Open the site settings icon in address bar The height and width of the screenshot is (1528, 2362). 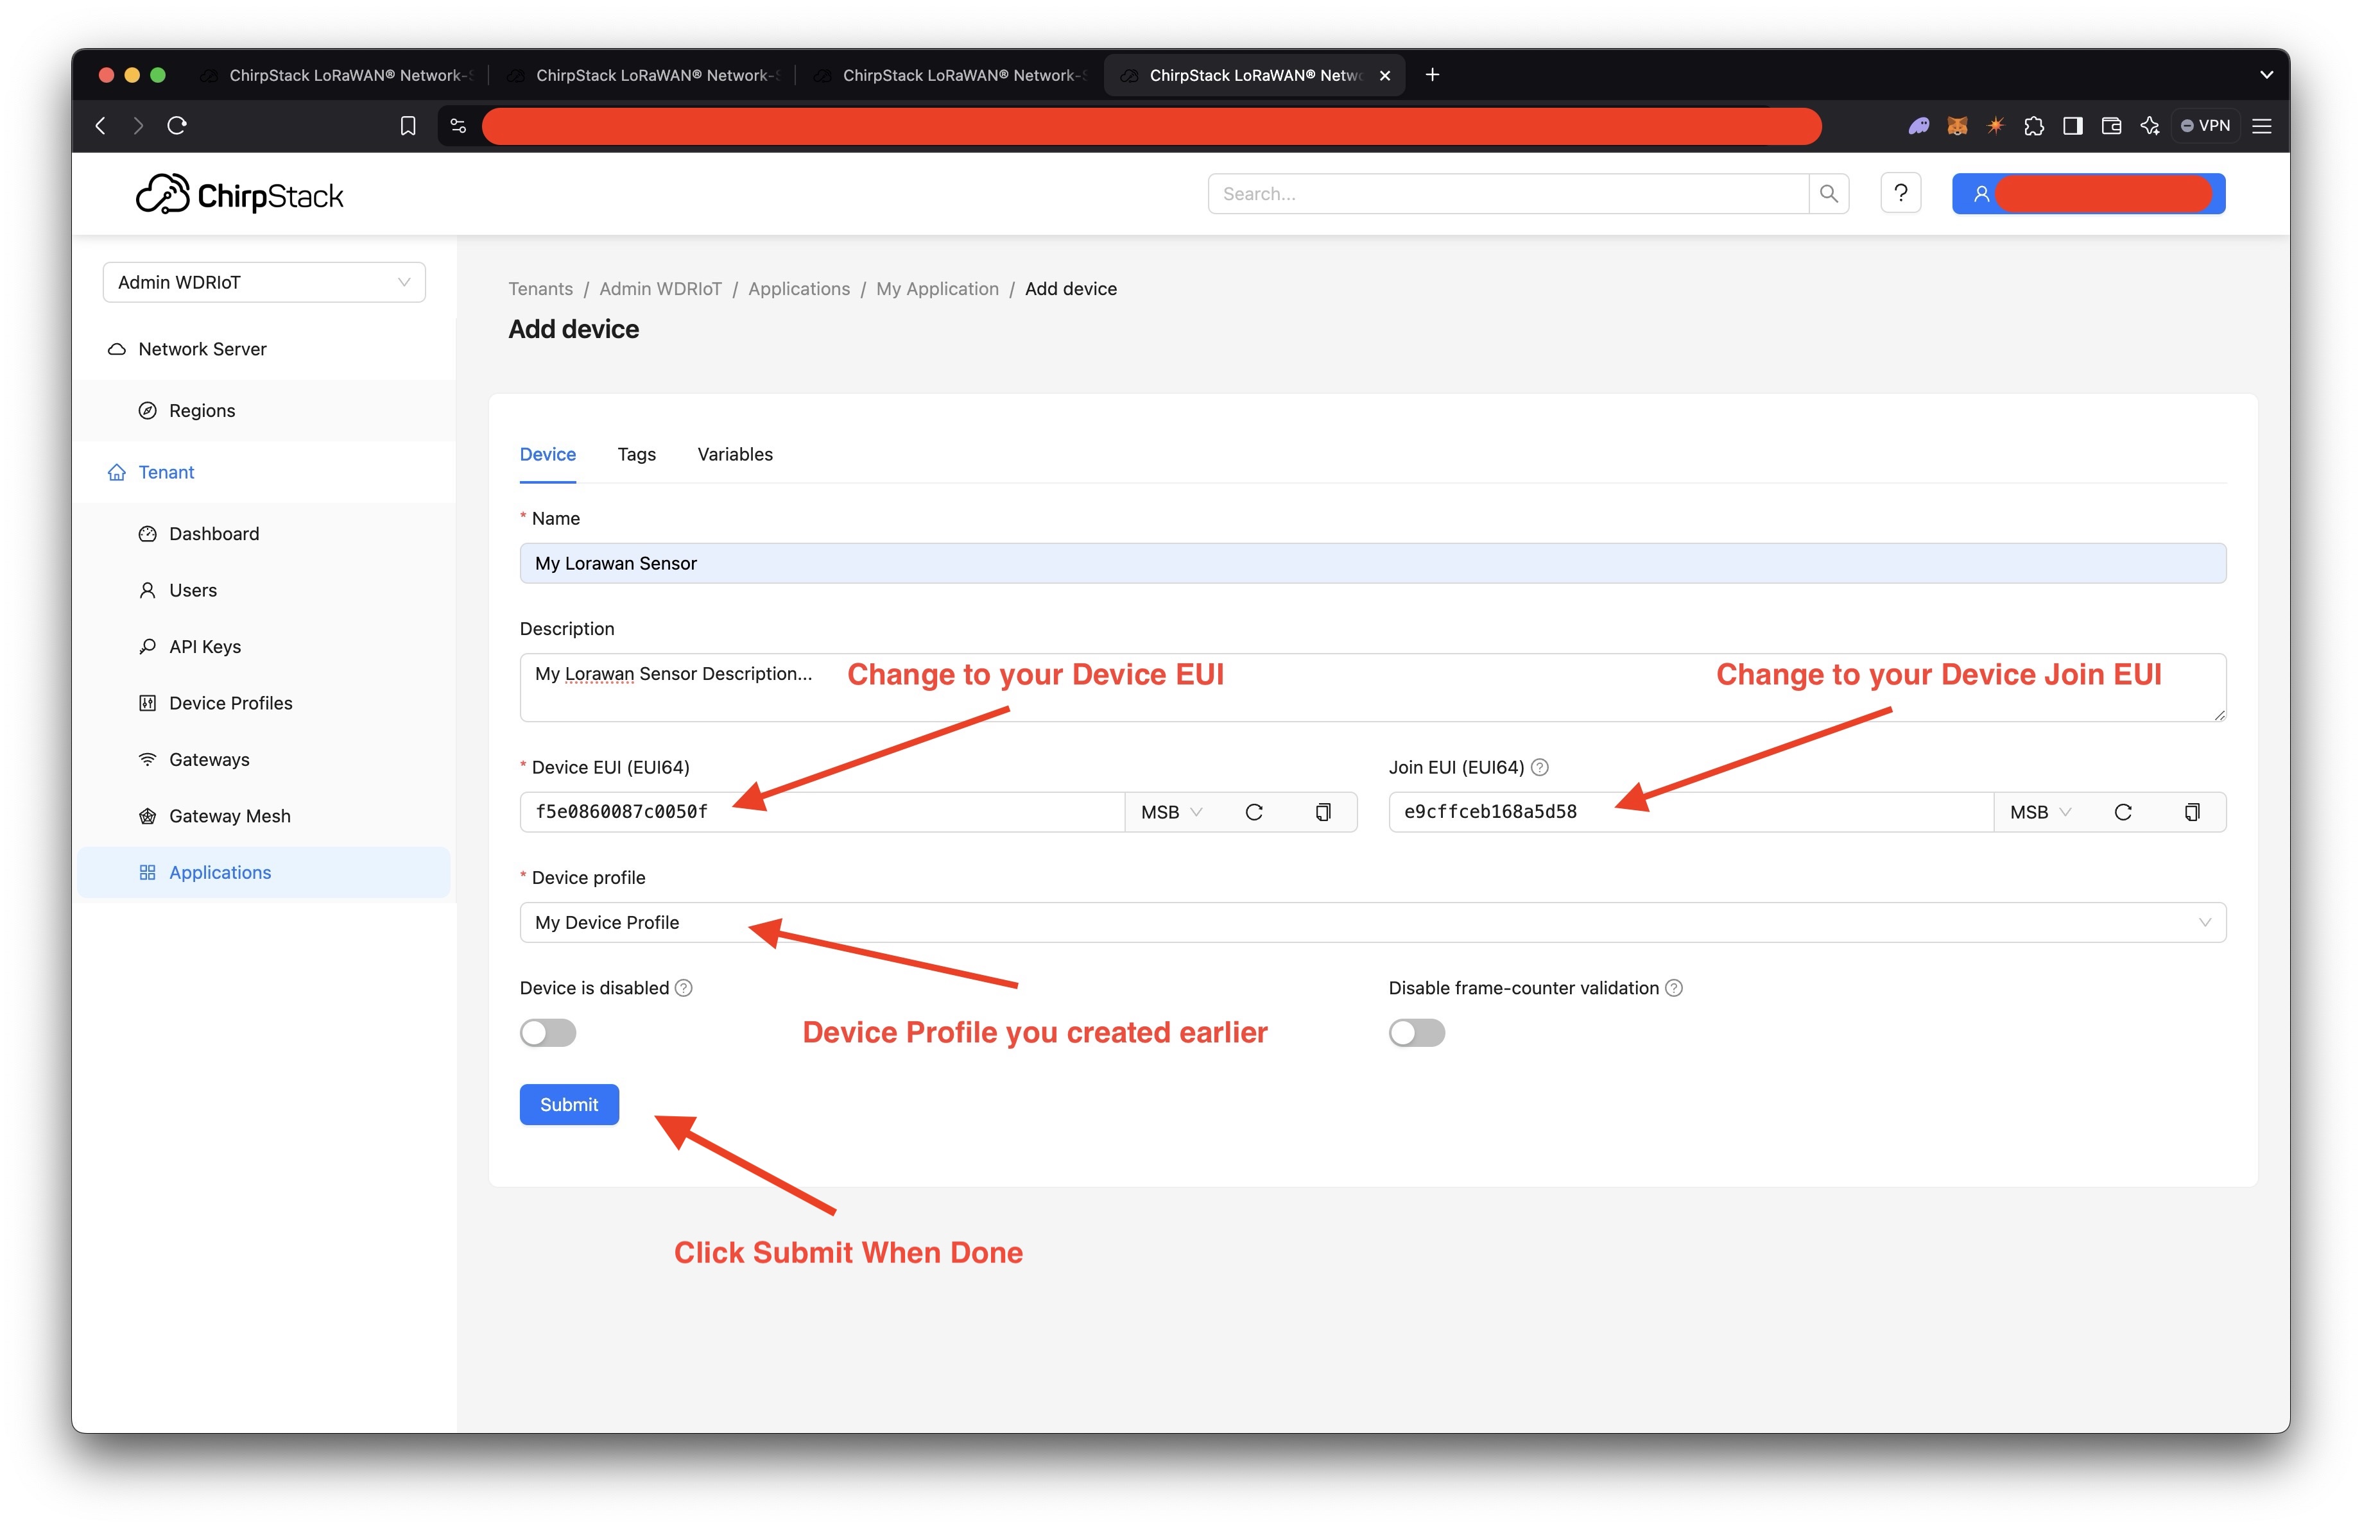[x=458, y=125]
